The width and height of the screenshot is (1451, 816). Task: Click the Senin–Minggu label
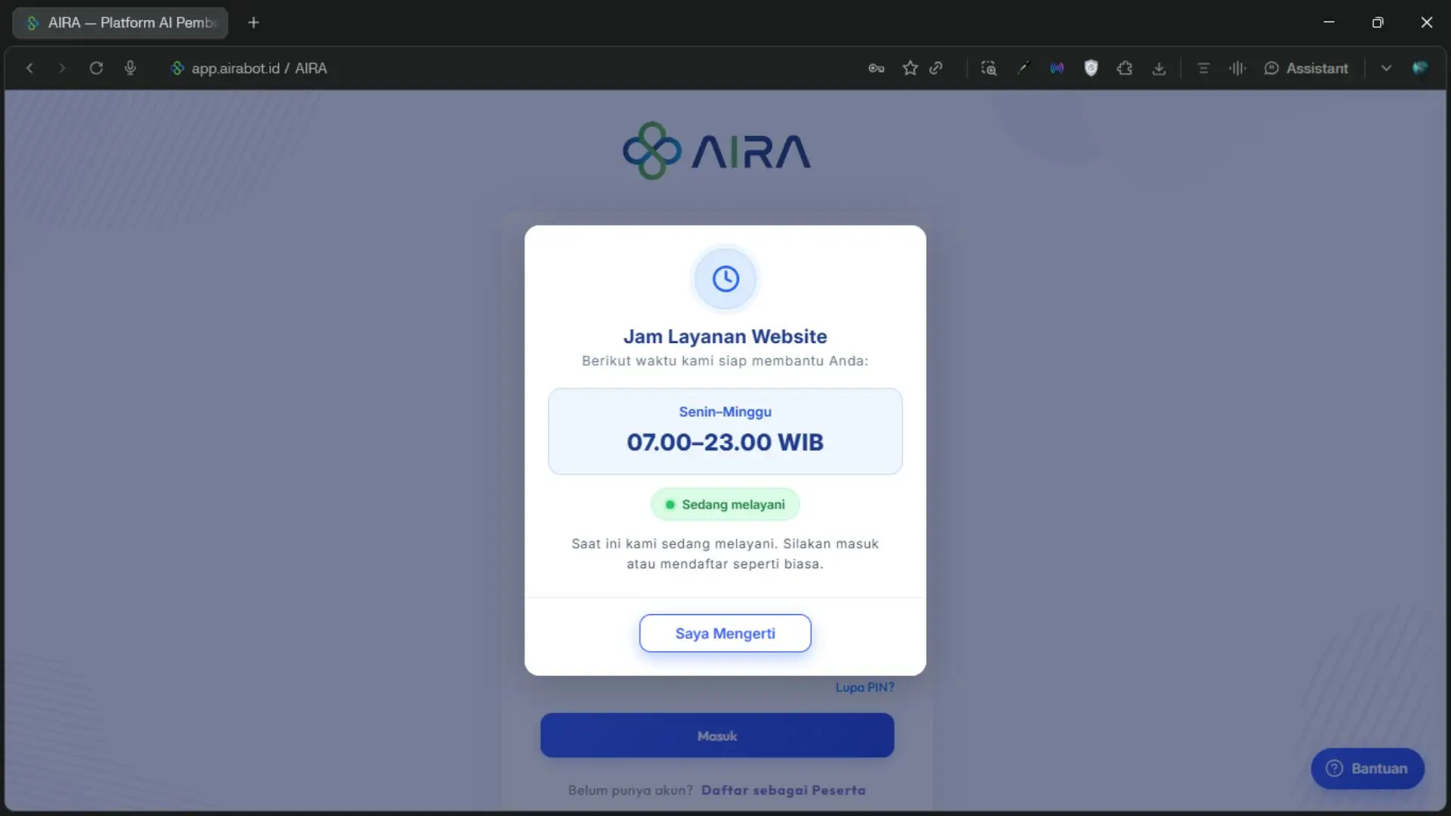(x=725, y=412)
